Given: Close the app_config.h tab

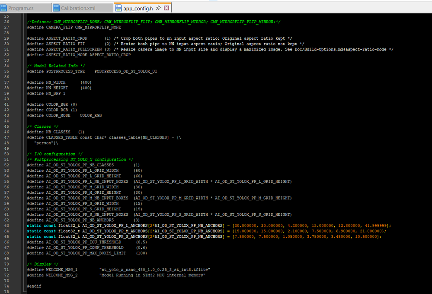Looking at the screenshot, I should coord(166,8).
